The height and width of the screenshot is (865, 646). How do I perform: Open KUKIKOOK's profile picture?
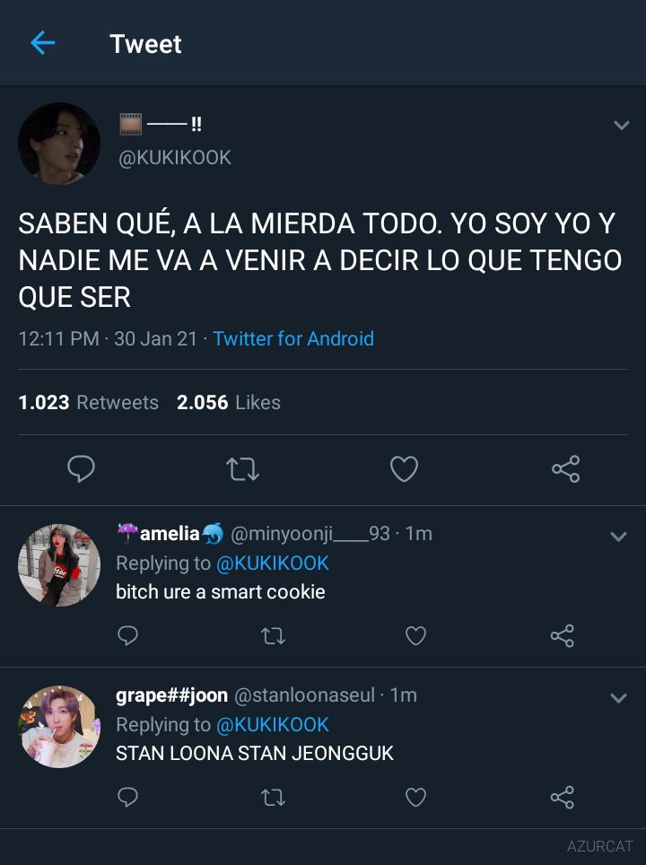[x=59, y=144]
